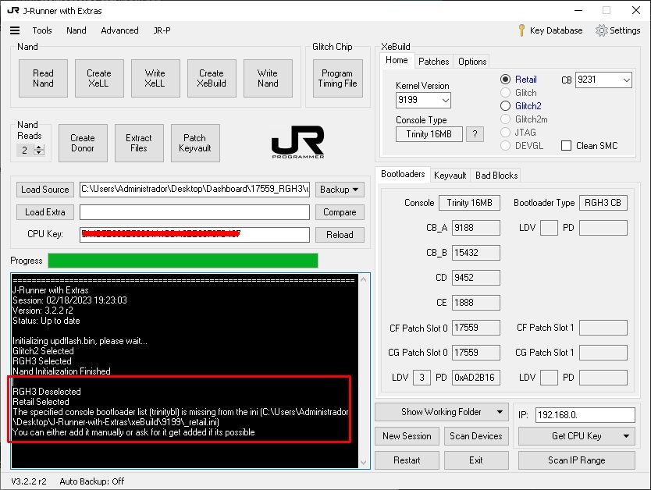Image resolution: width=651 pixels, height=490 pixels.
Task: Click the V3.2.2 r2 status bar text
Action: [29, 481]
